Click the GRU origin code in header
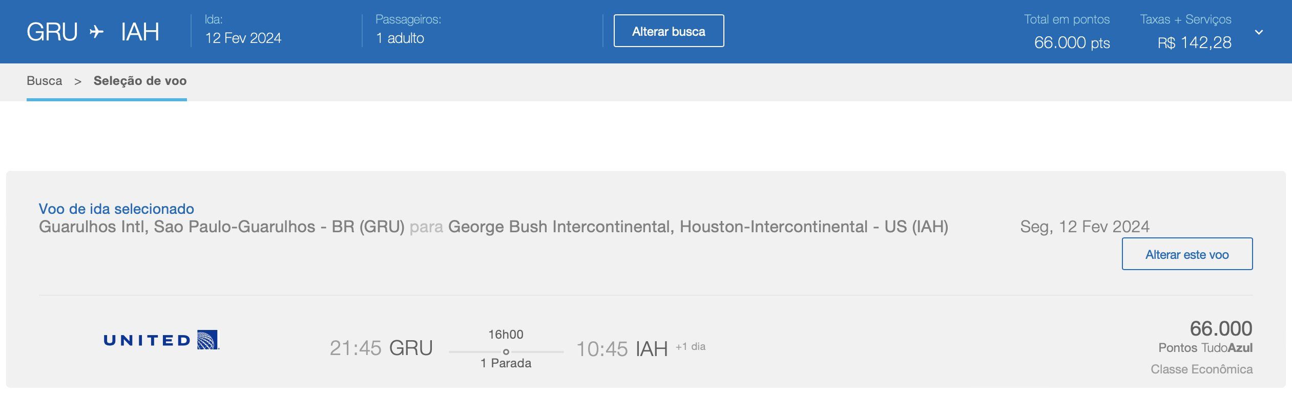Image resolution: width=1292 pixels, height=398 pixels. pos(52,32)
